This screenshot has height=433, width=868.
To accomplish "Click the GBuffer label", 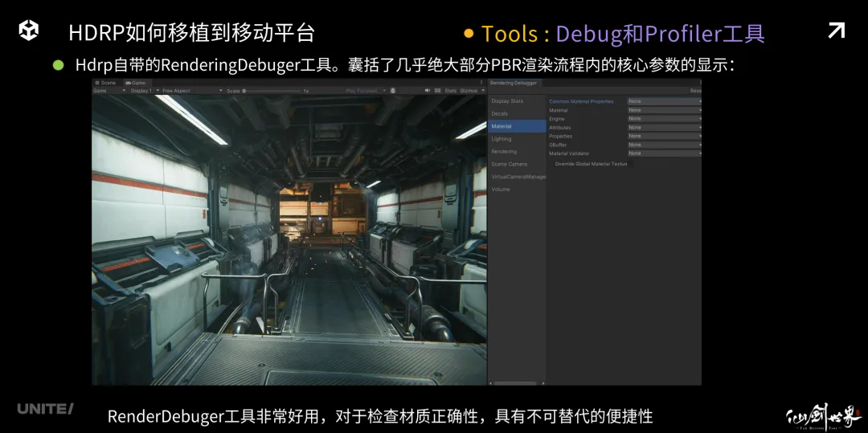I will coord(557,145).
